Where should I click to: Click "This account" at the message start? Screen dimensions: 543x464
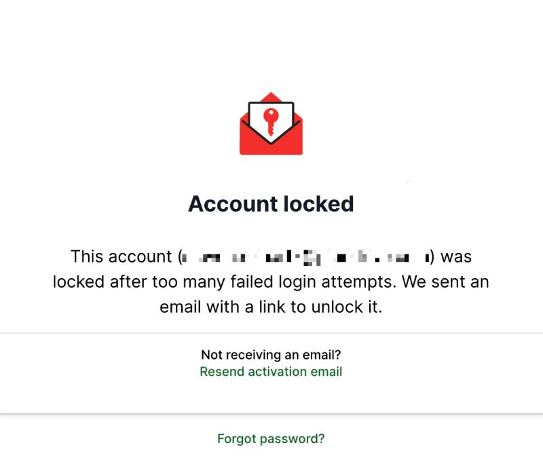click(121, 257)
